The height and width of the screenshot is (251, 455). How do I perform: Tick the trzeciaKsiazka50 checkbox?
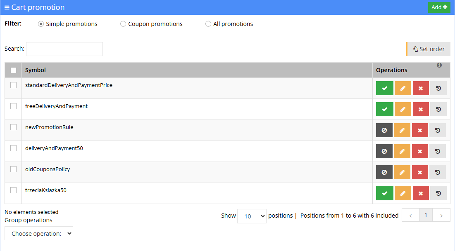(13, 190)
